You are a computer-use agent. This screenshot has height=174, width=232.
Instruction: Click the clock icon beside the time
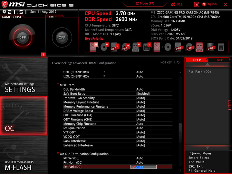pyautogui.click(x=4, y=12)
